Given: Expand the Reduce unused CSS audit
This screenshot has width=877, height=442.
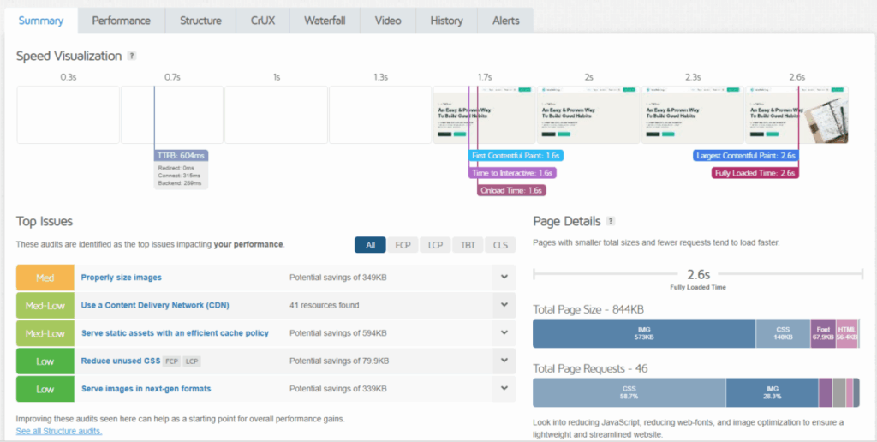Looking at the screenshot, I should point(504,361).
